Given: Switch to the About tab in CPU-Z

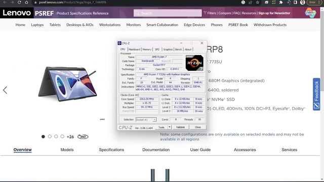Looking at the screenshot, I should (x=188, y=50).
